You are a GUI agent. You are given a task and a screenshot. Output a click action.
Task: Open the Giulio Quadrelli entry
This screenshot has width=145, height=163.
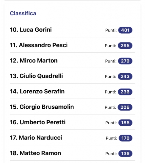(72, 76)
